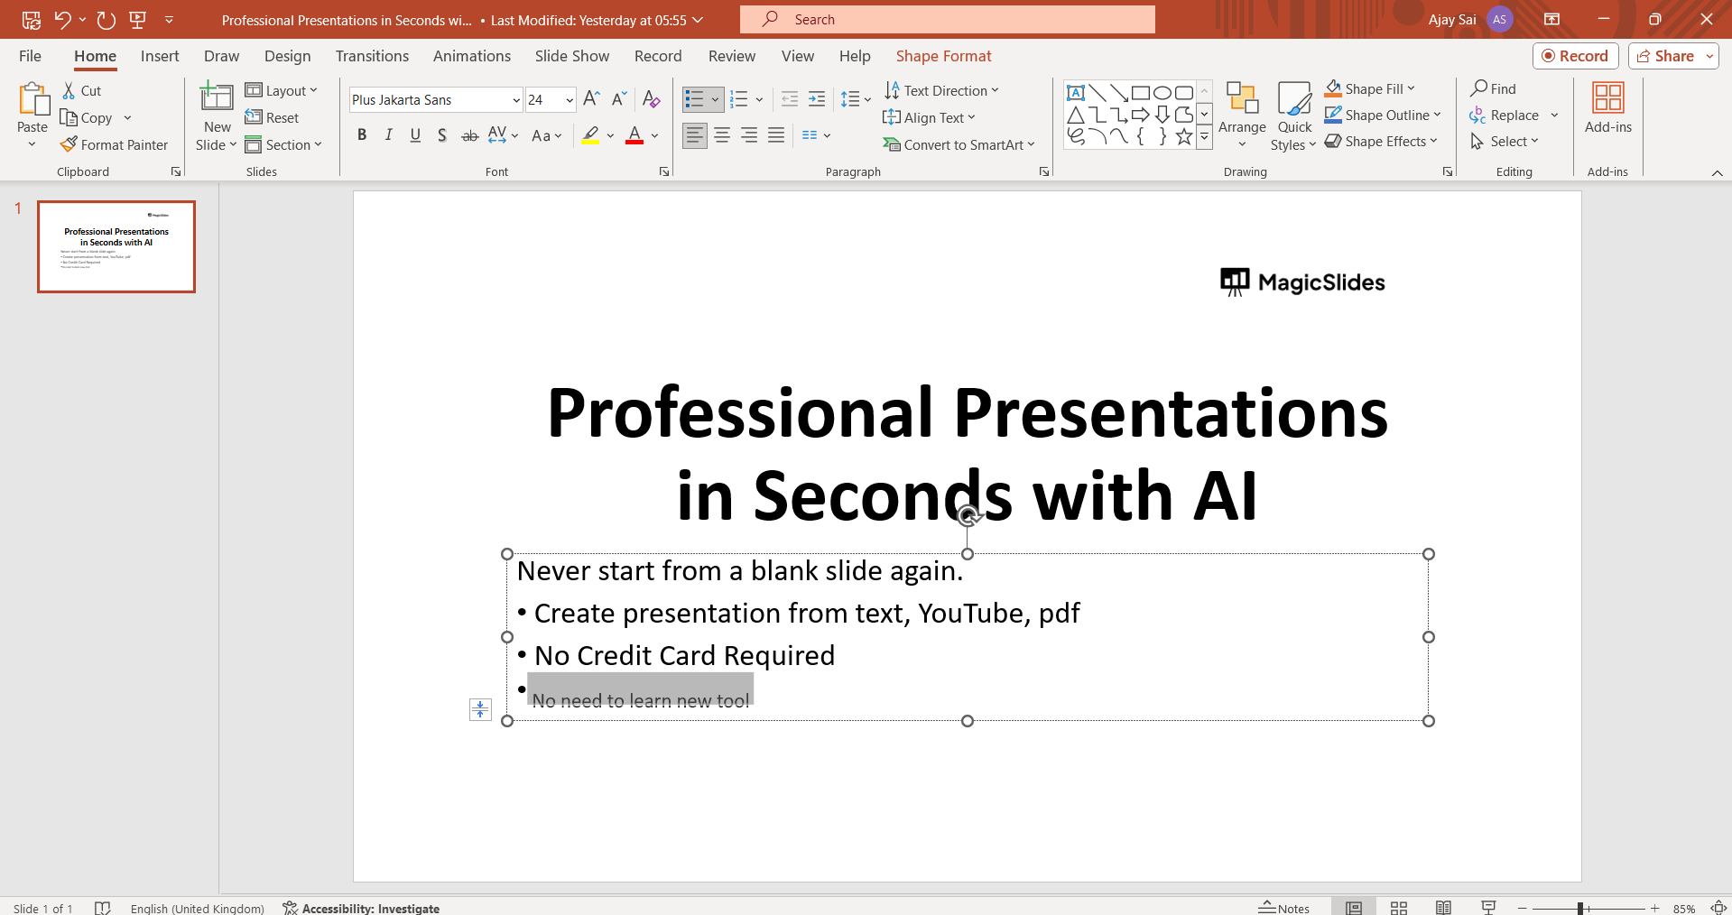The height and width of the screenshot is (915, 1732).
Task: Click the Record button at top right
Action: click(x=1575, y=56)
